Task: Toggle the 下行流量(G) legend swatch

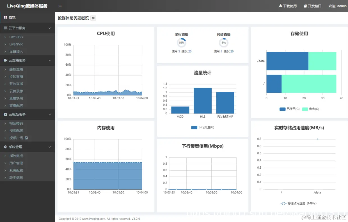Action: (194, 127)
